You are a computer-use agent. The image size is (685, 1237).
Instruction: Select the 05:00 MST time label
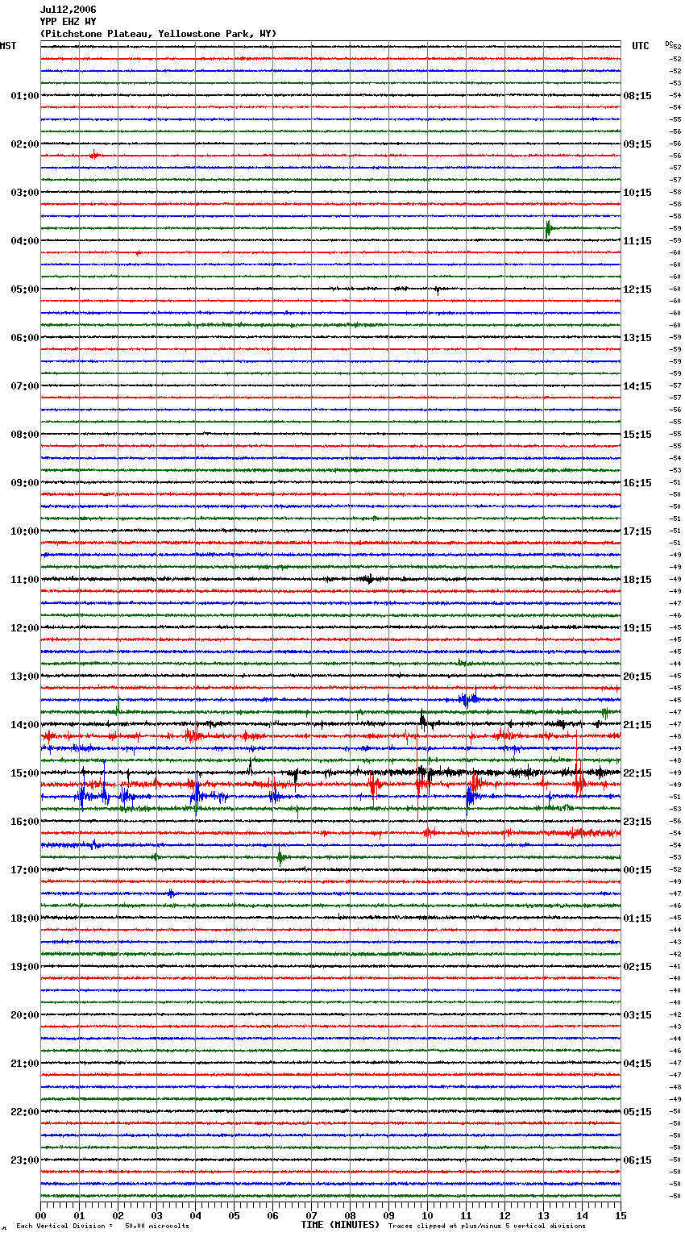tap(25, 289)
